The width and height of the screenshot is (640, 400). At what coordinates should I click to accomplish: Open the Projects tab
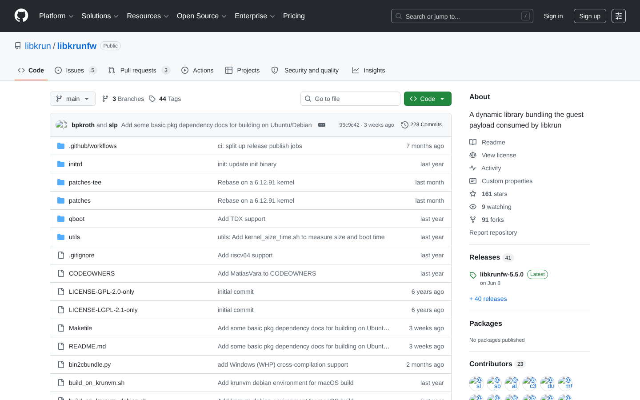click(243, 70)
